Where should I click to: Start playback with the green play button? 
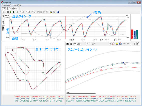[x=11, y=12]
